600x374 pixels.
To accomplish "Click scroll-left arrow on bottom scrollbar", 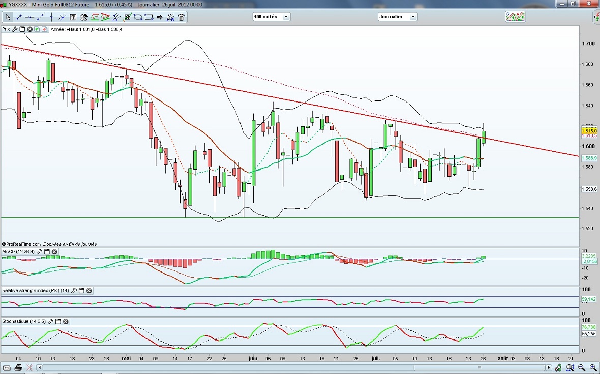I will tap(40, 367).
